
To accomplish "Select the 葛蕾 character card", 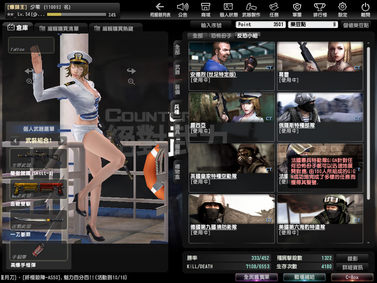I will tap(320, 66).
